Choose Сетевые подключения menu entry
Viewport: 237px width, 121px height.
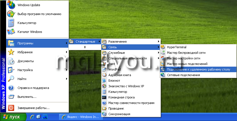(183, 75)
